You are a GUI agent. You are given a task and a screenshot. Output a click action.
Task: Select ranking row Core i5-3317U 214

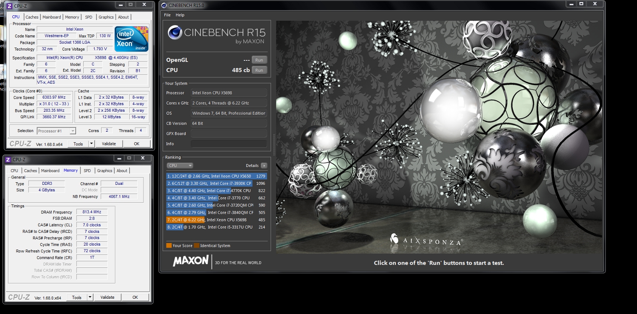click(217, 227)
